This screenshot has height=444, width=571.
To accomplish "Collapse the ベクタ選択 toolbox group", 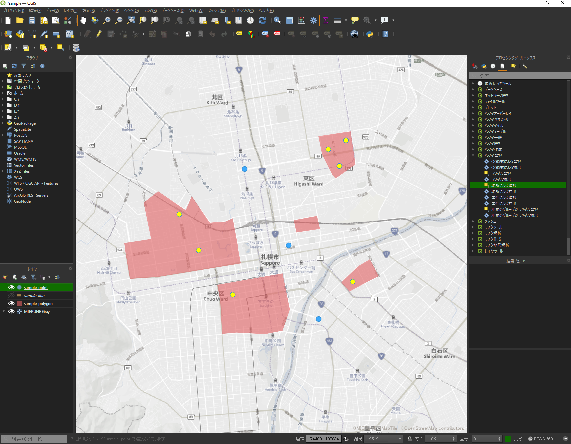I will [x=473, y=155].
